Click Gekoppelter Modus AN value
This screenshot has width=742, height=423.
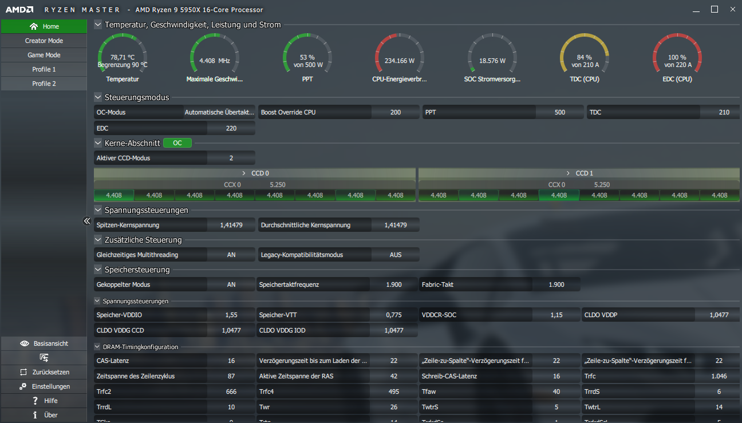pos(231,284)
